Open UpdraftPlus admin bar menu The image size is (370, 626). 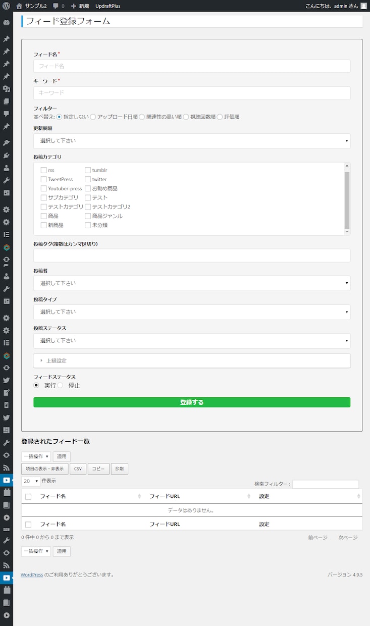(x=108, y=6)
